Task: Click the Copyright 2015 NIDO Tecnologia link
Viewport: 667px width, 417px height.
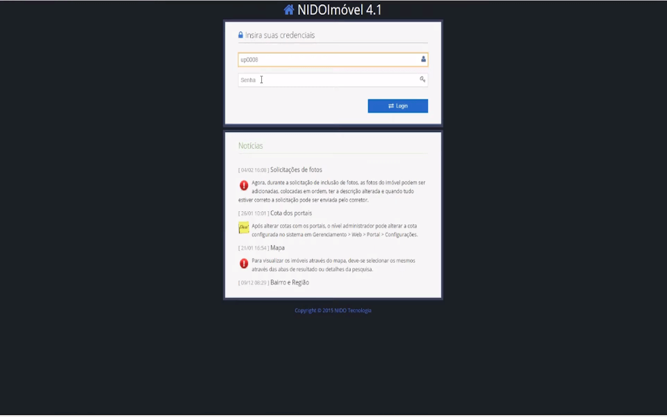Action: click(333, 311)
